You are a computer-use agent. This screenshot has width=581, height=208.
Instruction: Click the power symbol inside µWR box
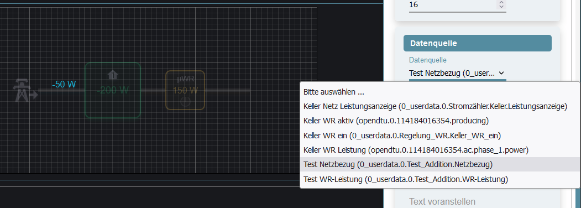point(185,102)
